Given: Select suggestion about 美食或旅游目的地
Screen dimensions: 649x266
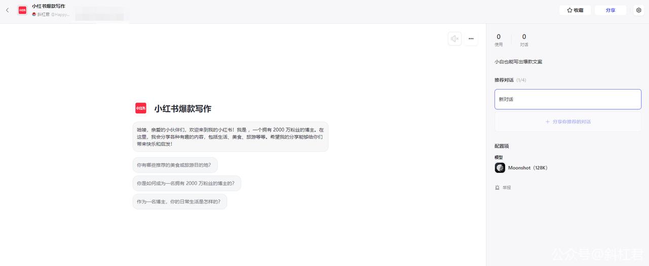Looking at the screenshot, I should point(175,165).
